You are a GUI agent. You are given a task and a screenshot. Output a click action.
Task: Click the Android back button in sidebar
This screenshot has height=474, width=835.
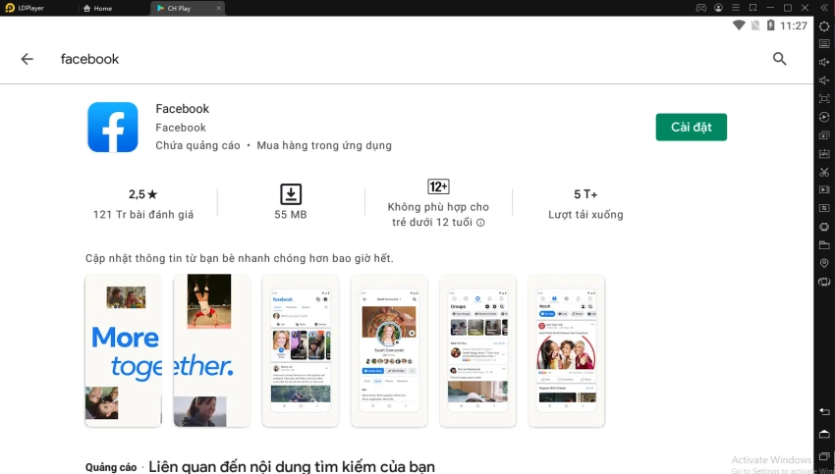coord(824,412)
